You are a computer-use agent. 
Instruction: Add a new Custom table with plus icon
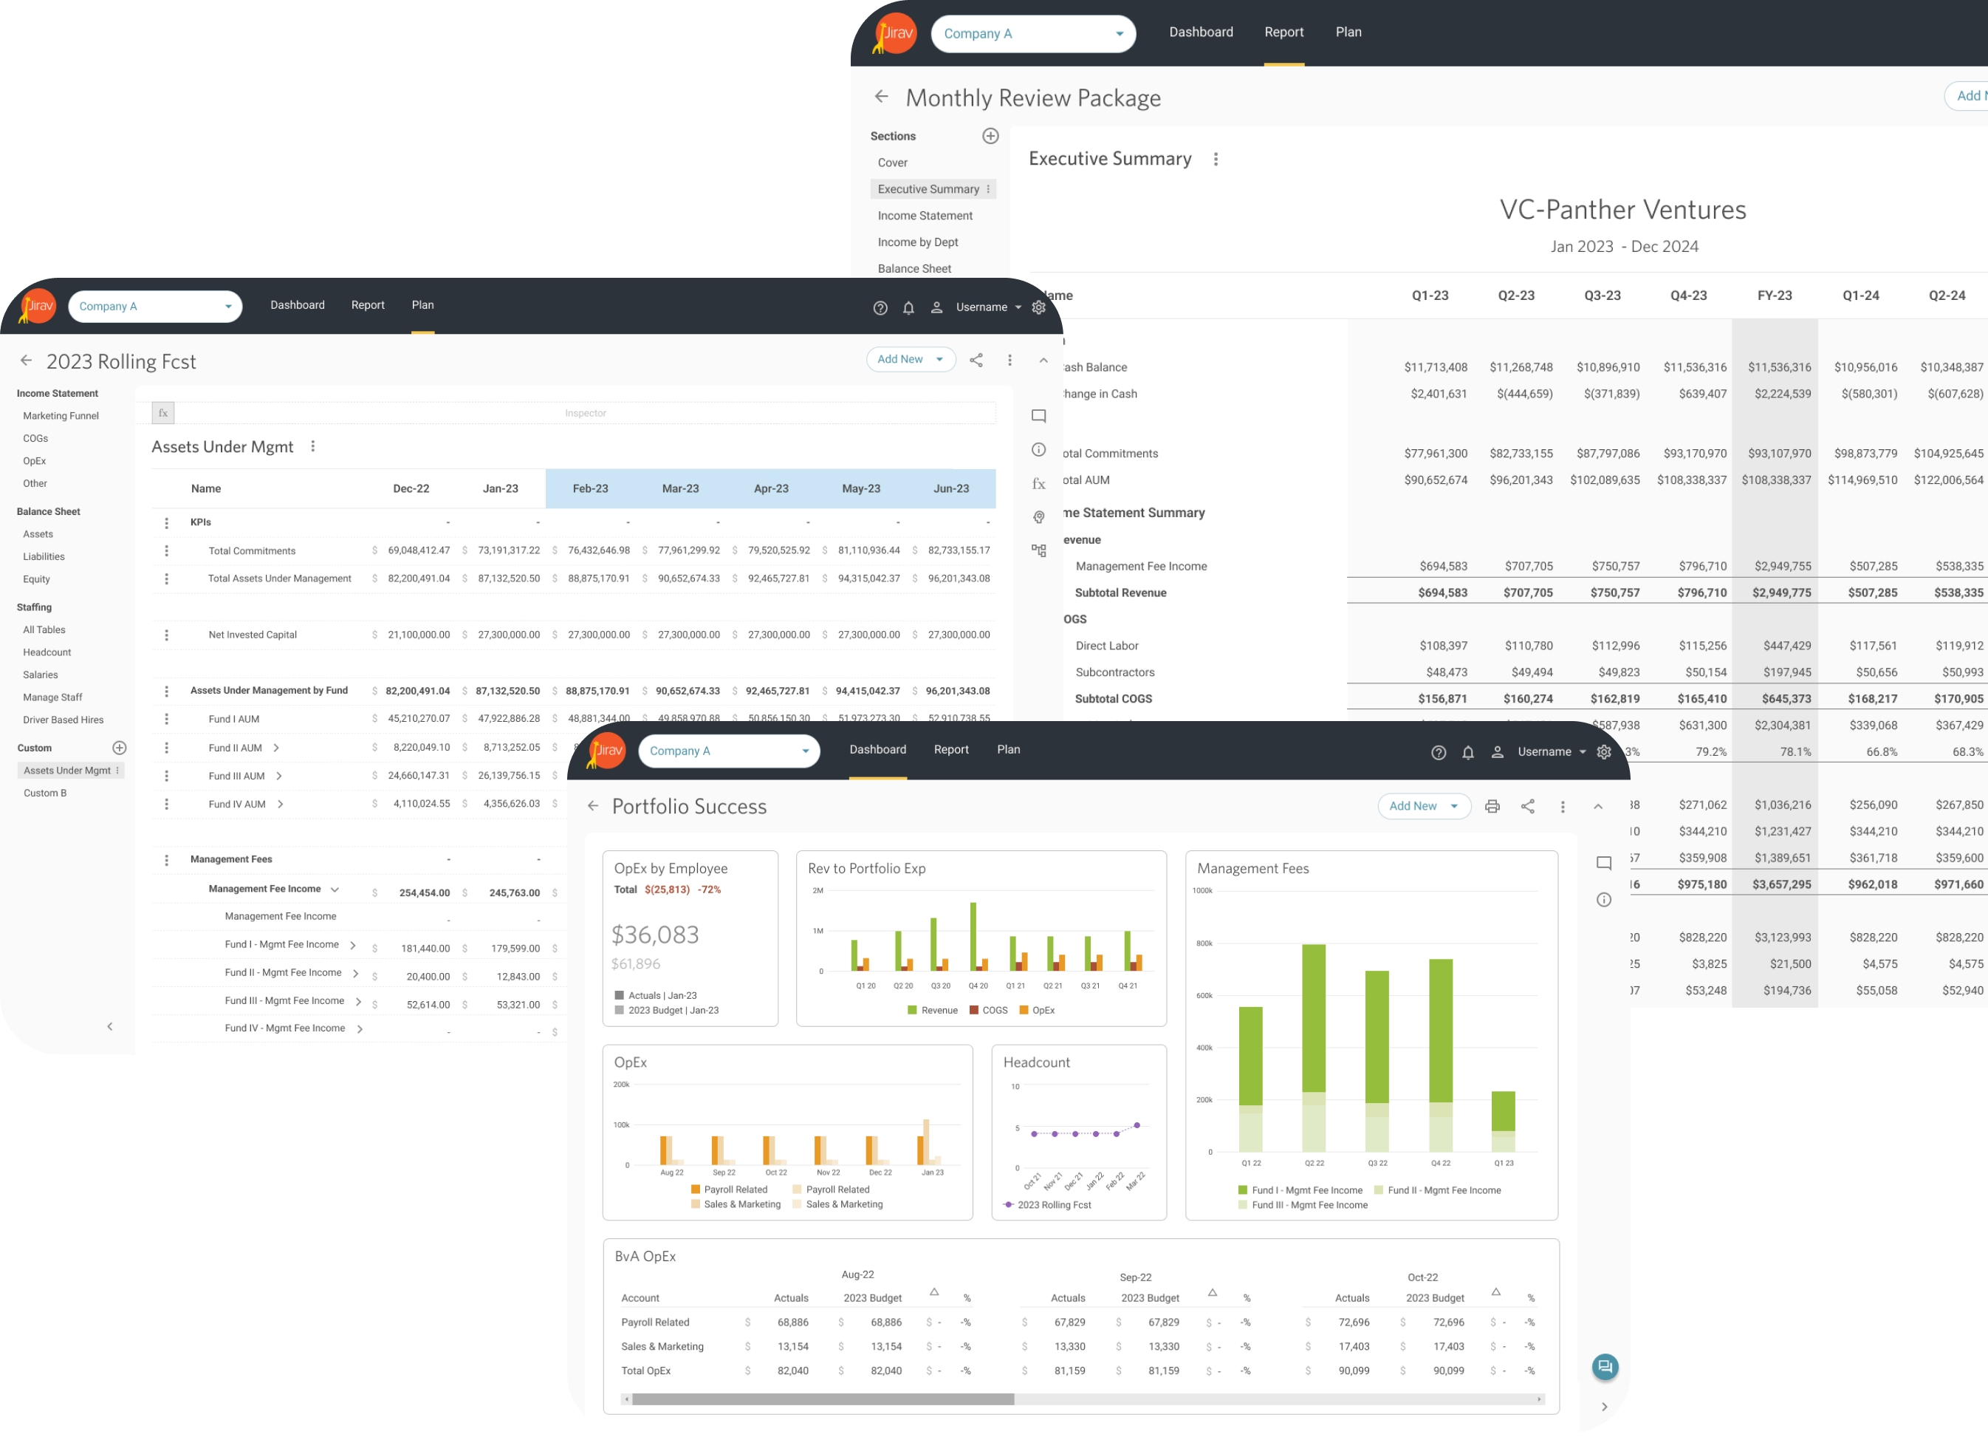(x=120, y=748)
